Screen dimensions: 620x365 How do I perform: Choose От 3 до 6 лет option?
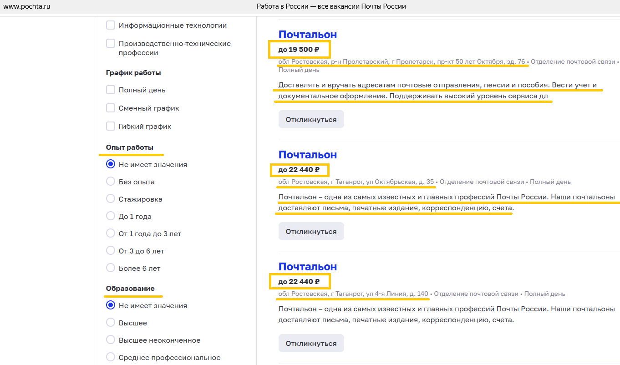[111, 251]
